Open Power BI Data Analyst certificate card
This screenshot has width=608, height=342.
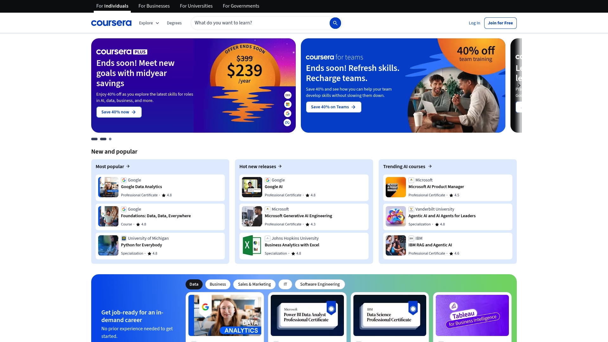click(x=307, y=315)
